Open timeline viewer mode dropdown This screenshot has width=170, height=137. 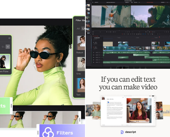pos(133,32)
